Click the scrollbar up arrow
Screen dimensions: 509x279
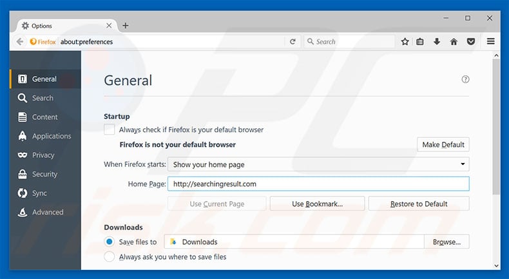coord(496,55)
